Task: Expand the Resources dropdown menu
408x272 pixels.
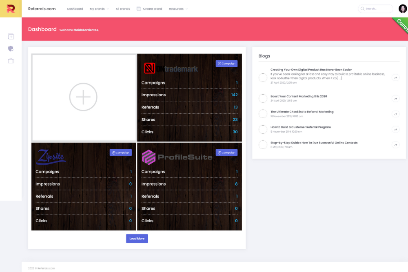Action: coord(178,9)
